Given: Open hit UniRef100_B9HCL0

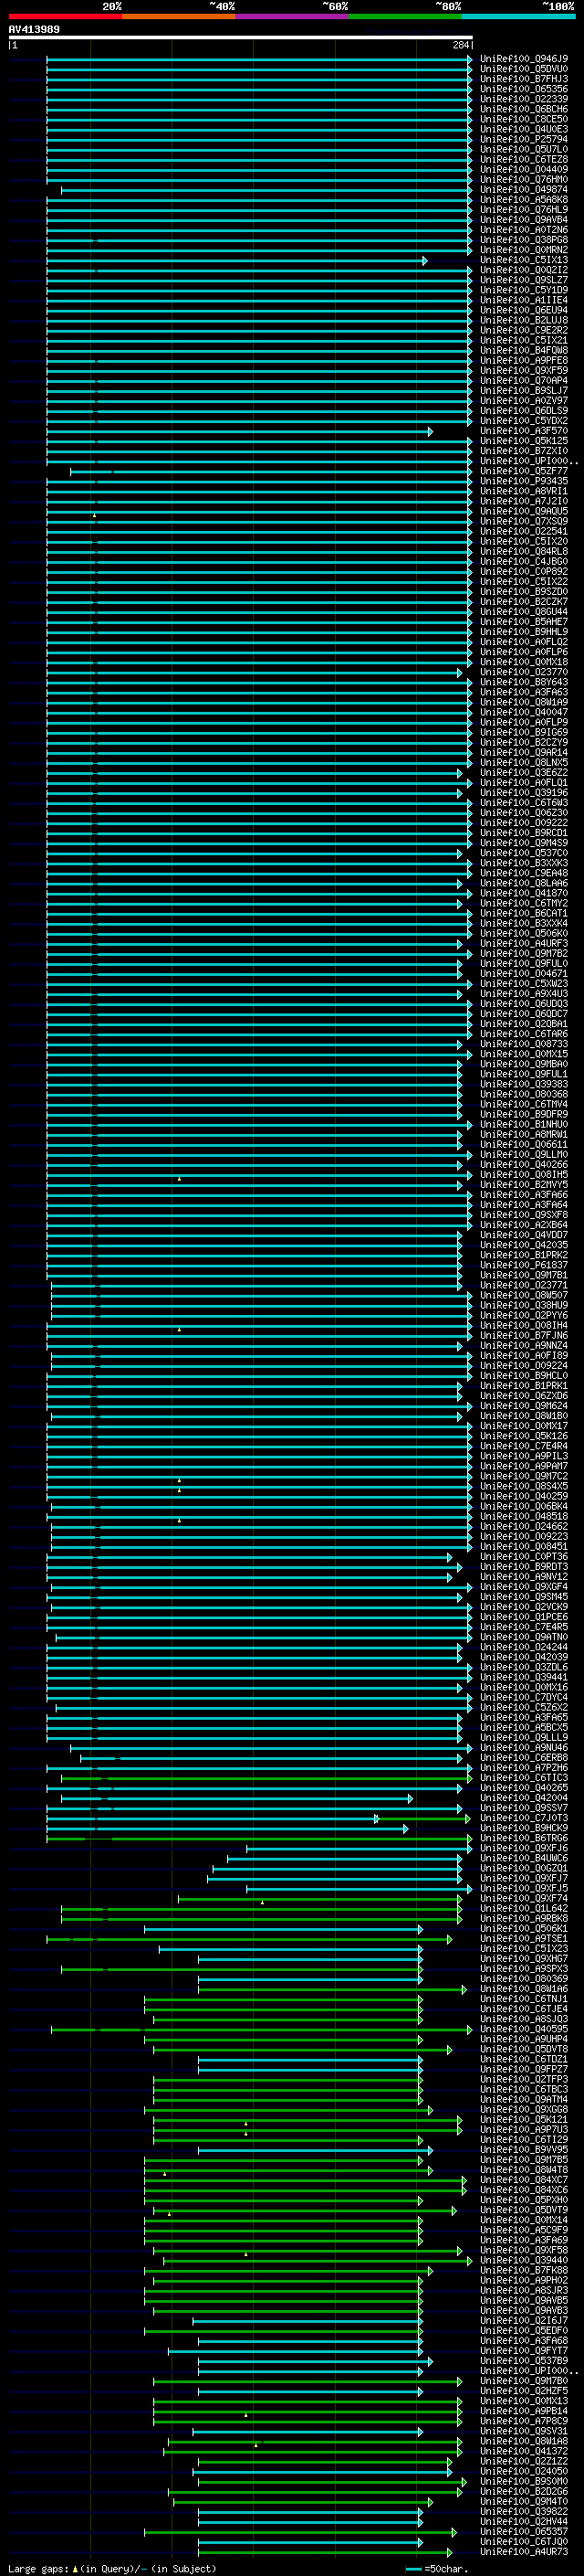Looking at the screenshot, I should [x=524, y=1376].
